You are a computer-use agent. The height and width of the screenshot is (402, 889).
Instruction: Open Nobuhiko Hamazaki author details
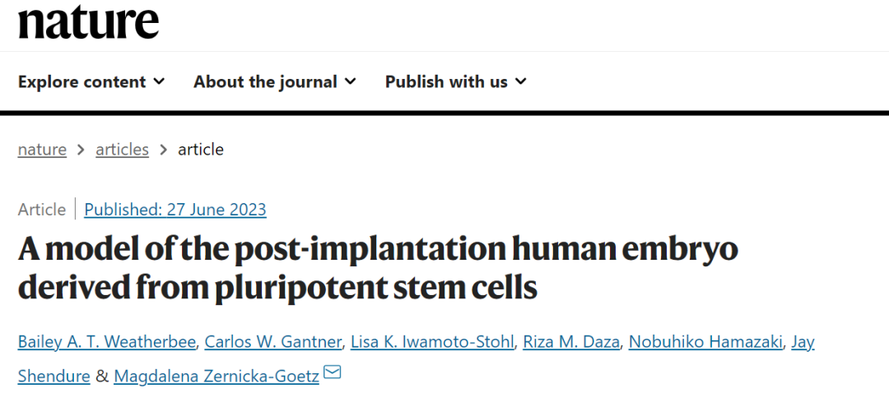tap(705, 342)
